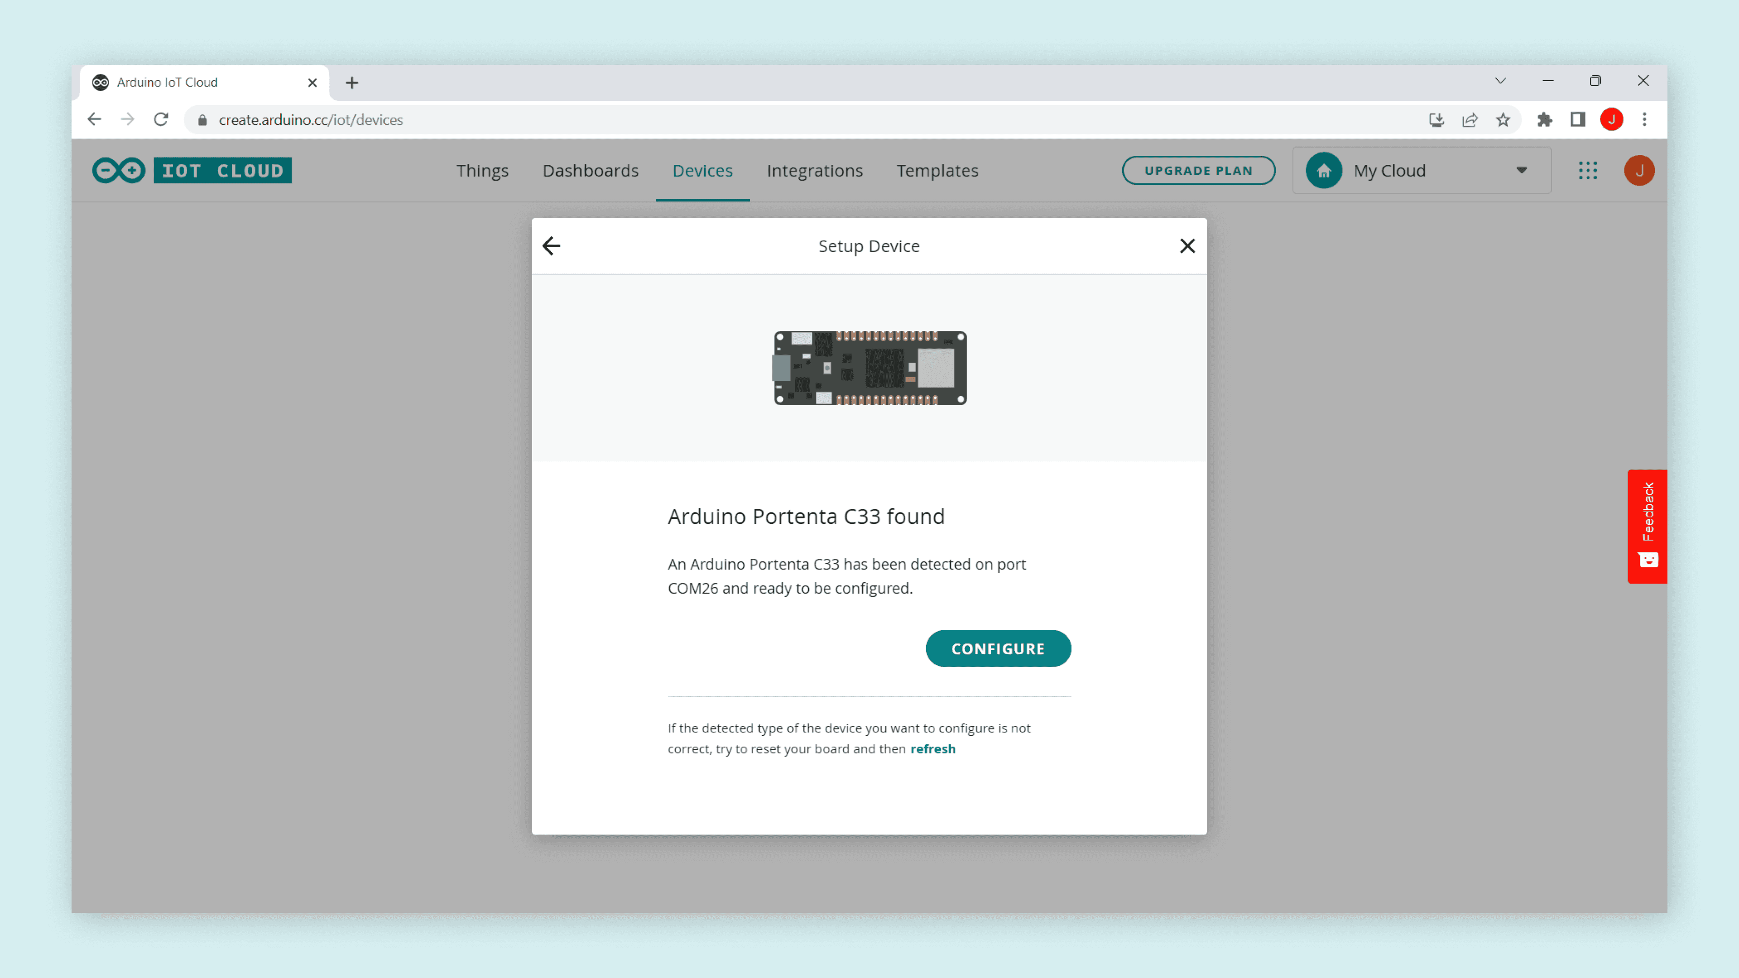The image size is (1739, 978).
Task: Switch to the Dashboards tab
Action: coord(590,170)
